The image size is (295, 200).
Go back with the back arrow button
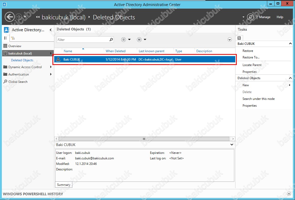click(x=10, y=17)
